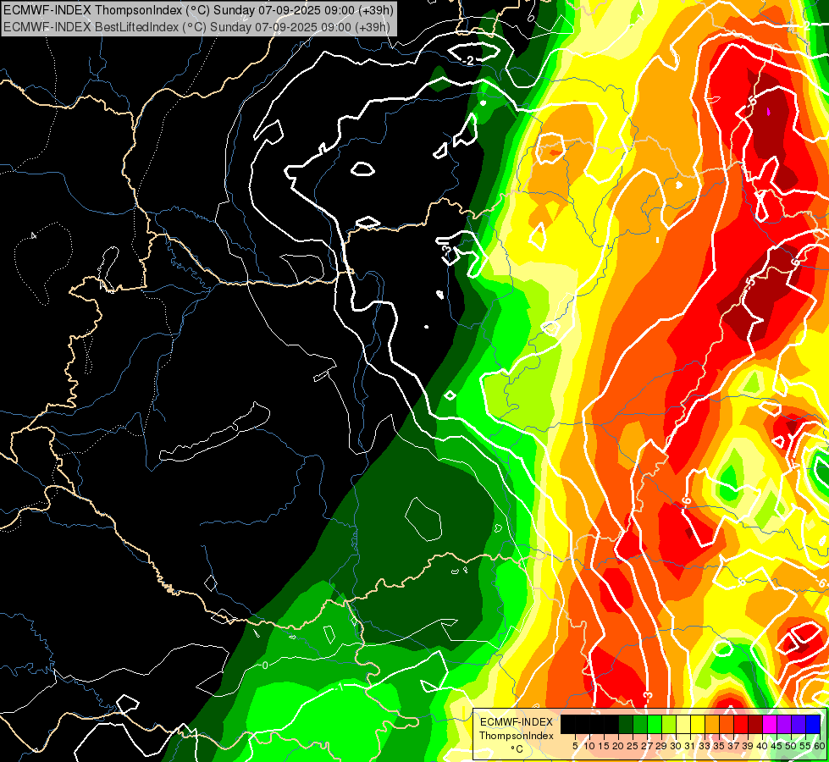Click the legend tick value 60

click(819, 746)
